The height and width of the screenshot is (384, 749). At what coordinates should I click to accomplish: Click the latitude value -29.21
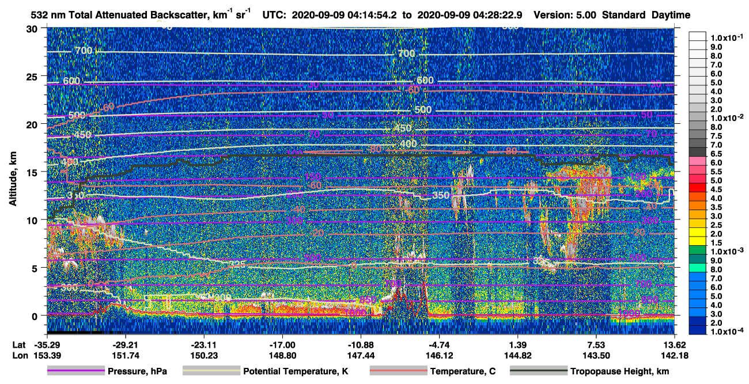coord(125,344)
